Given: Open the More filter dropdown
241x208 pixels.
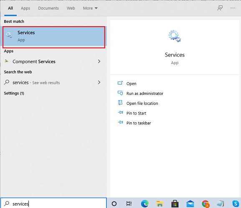Looking at the screenshot, I should [x=90, y=8].
